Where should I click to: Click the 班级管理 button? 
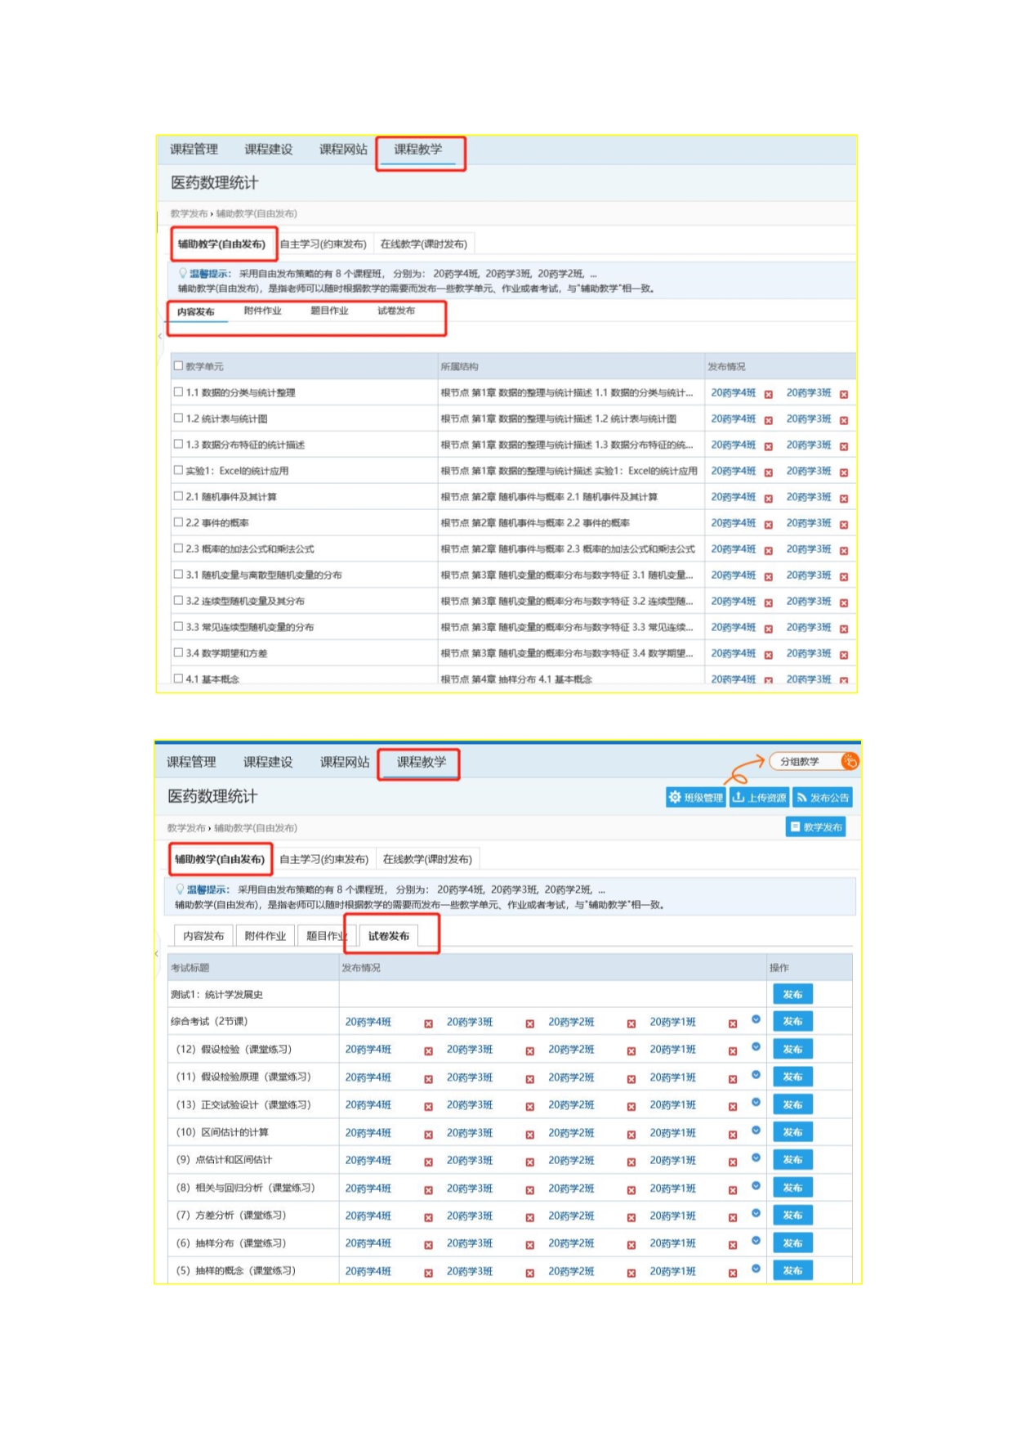696,798
